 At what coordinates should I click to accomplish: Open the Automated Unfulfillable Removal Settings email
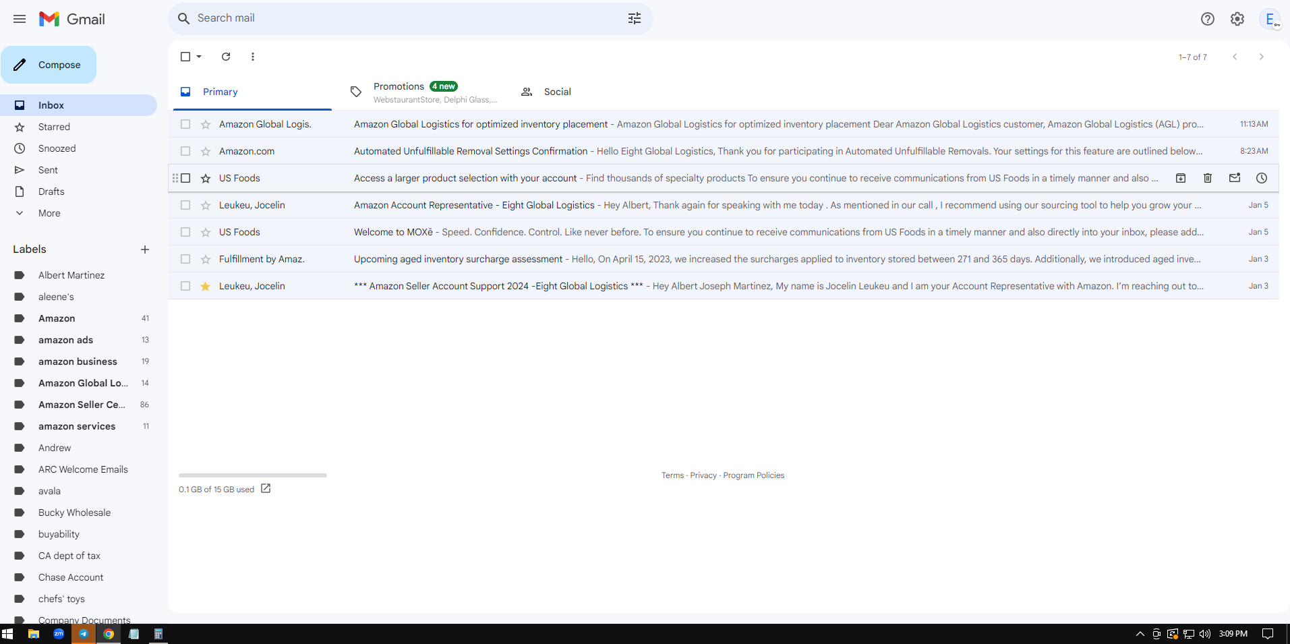point(723,151)
